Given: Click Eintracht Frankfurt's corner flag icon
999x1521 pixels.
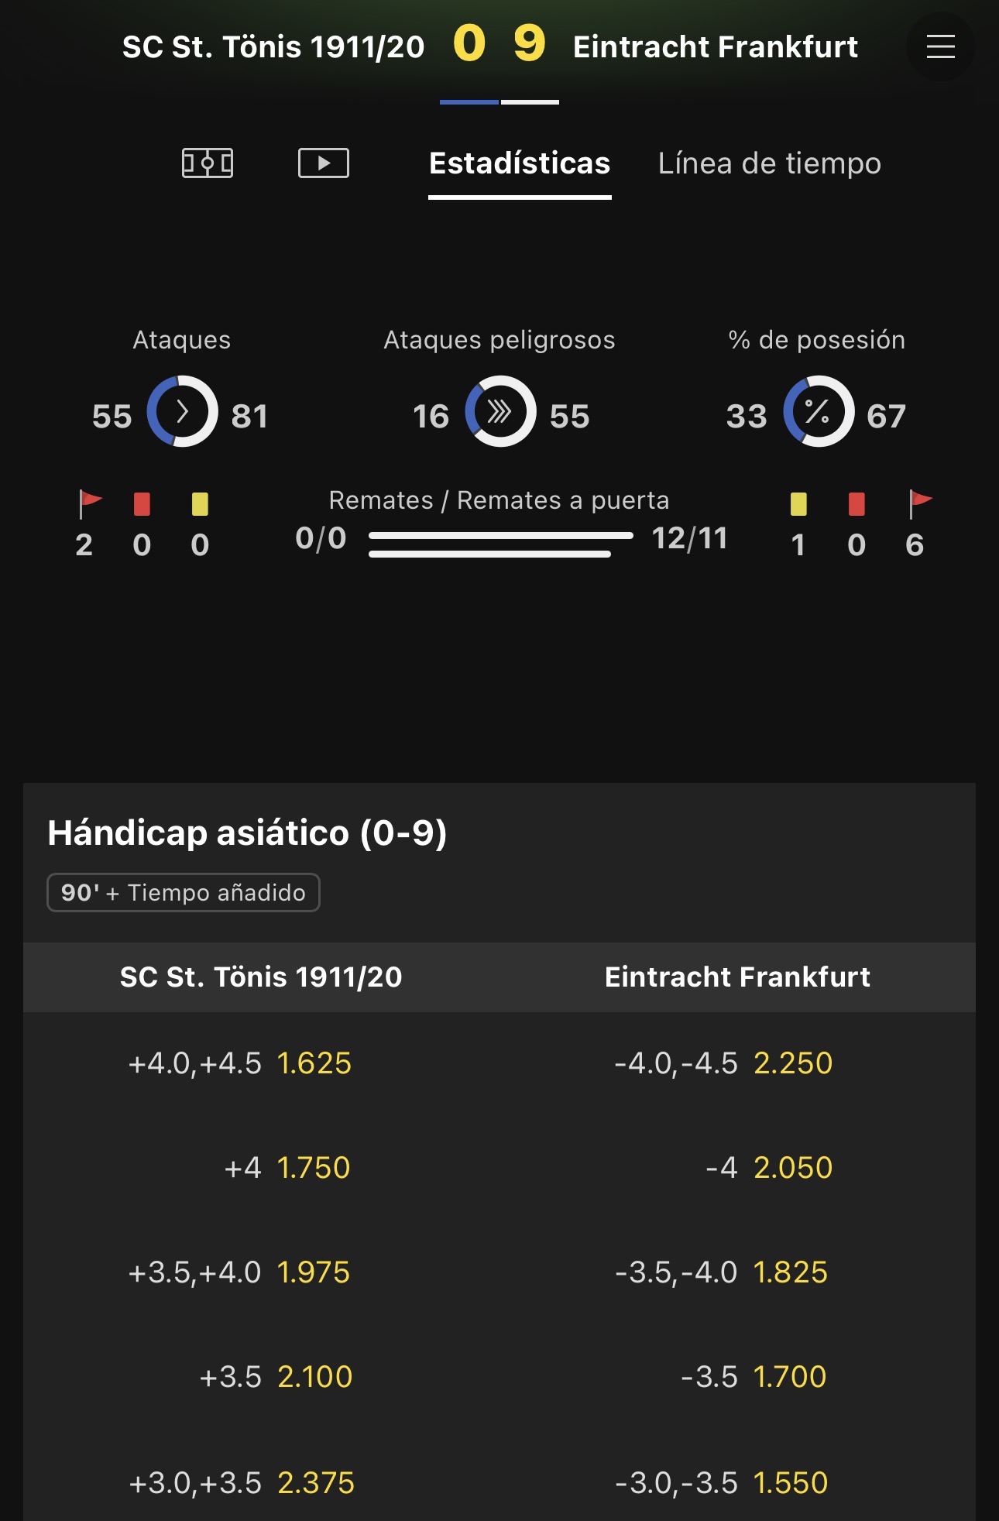Looking at the screenshot, I should click(x=920, y=503).
